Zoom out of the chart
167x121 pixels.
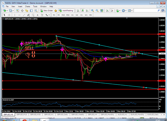[97, 11]
